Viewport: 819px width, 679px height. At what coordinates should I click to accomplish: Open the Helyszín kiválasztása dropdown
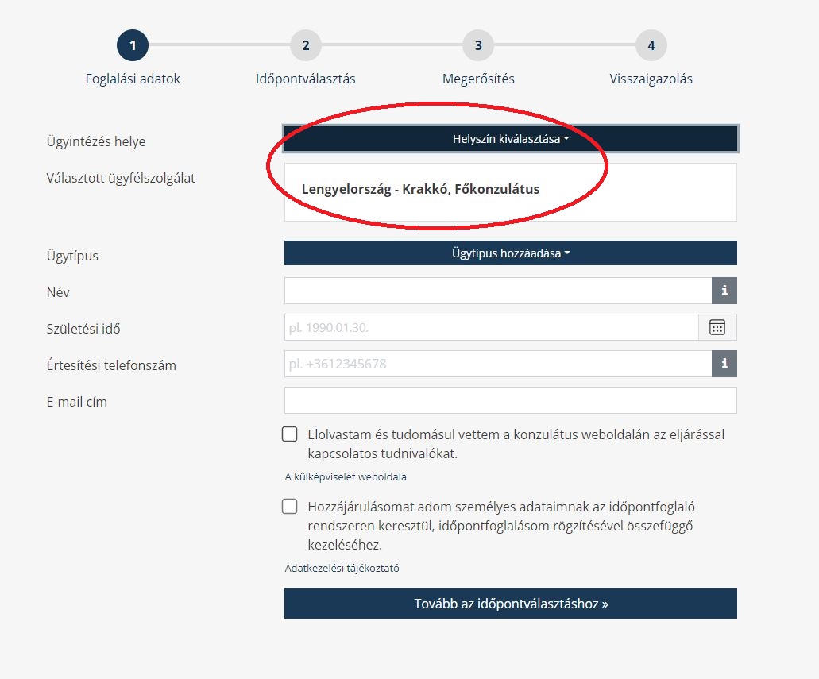pos(510,139)
